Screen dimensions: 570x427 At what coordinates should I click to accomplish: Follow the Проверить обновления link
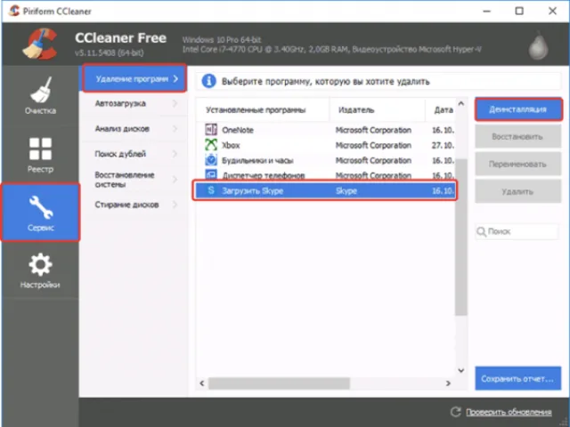pos(509,412)
